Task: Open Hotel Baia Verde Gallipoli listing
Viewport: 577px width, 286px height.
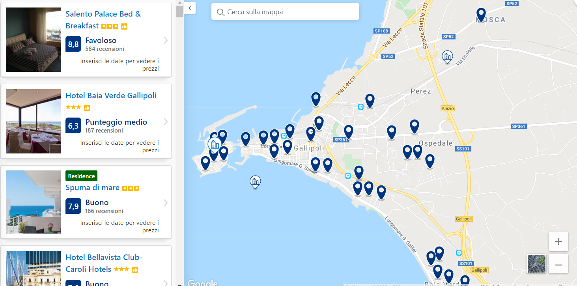Action: tap(111, 95)
